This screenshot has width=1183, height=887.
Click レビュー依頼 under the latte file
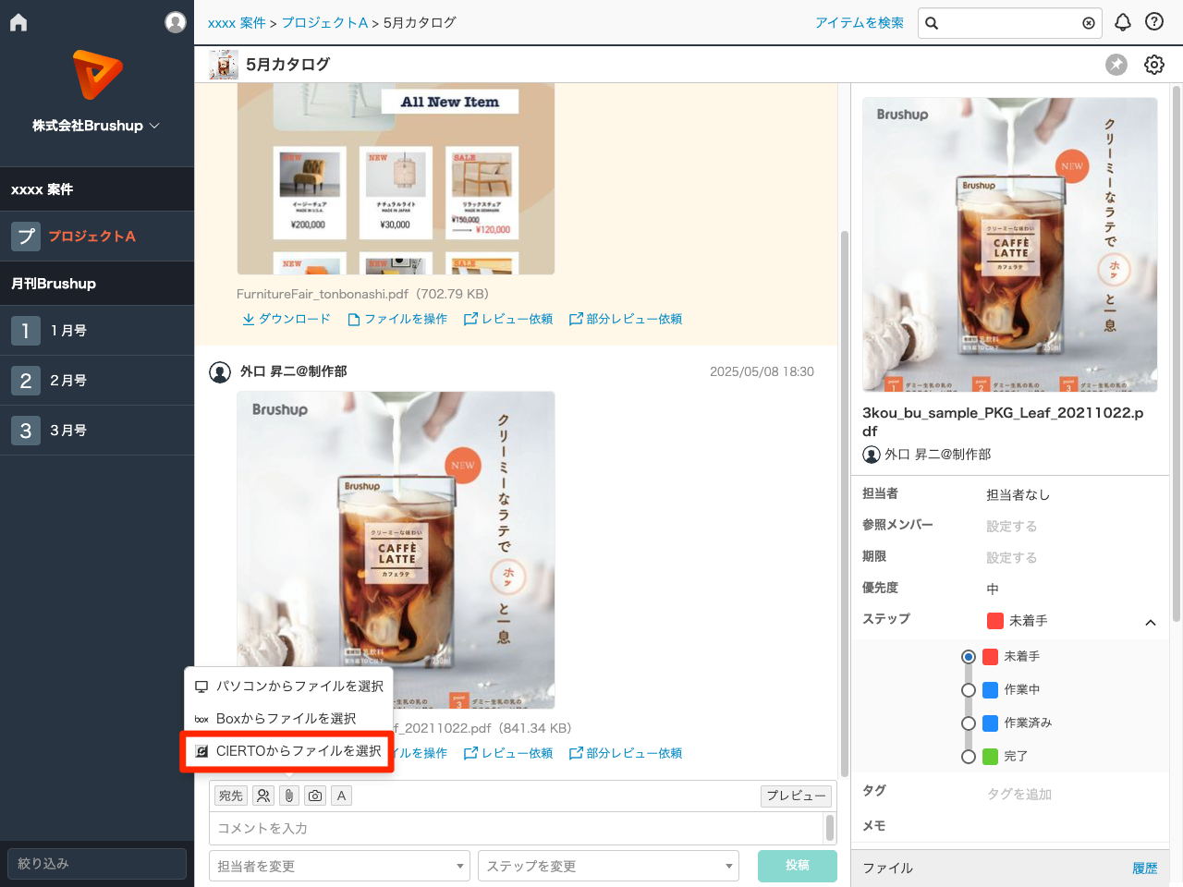508,753
